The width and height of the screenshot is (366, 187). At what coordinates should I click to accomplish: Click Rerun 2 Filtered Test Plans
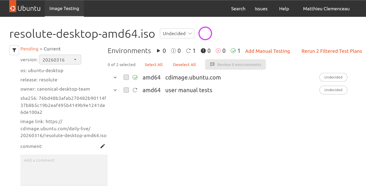332,51
